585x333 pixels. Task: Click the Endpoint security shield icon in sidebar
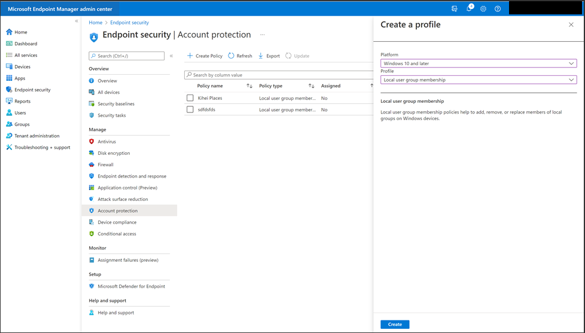click(10, 90)
